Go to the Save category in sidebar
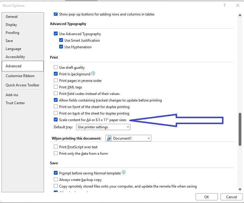Viewport: 244px width, 203px height. (23, 41)
